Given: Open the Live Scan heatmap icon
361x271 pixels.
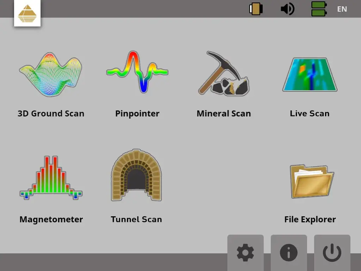Looking at the screenshot, I should click(x=310, y=74).
